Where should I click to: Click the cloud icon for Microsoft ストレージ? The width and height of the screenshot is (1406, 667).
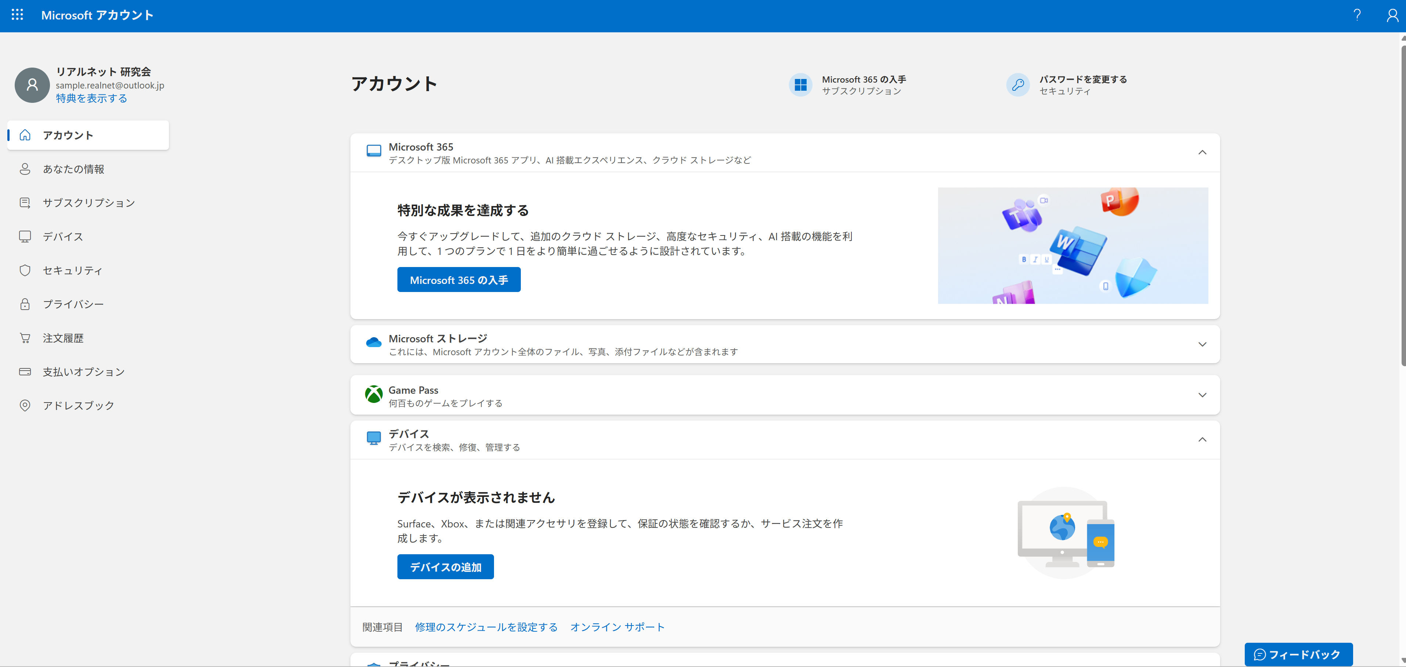pos(374,343)
